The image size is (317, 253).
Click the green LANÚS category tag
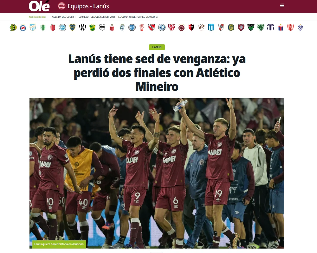point(157,47)
